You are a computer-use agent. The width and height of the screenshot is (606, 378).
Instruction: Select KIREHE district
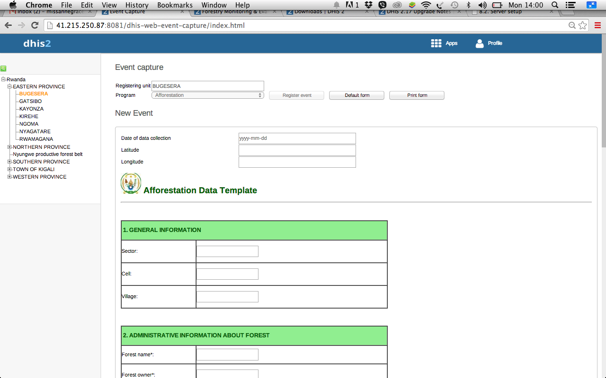coord(29,116)
